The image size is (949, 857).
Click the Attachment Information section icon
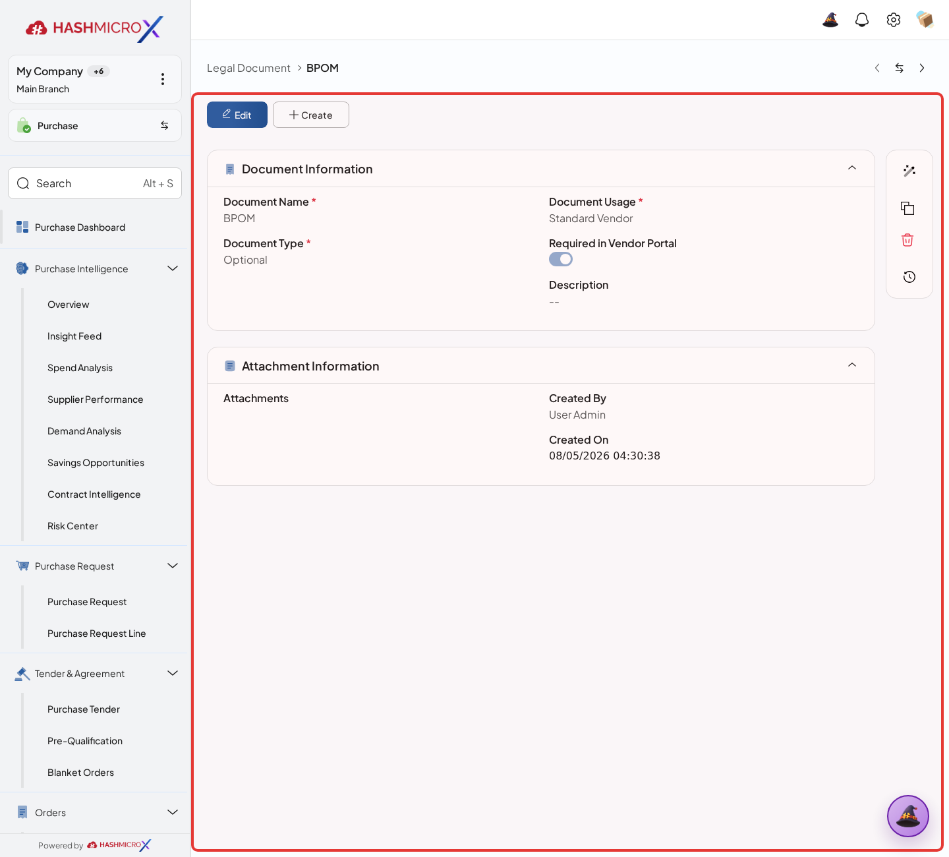pos(230,366)
